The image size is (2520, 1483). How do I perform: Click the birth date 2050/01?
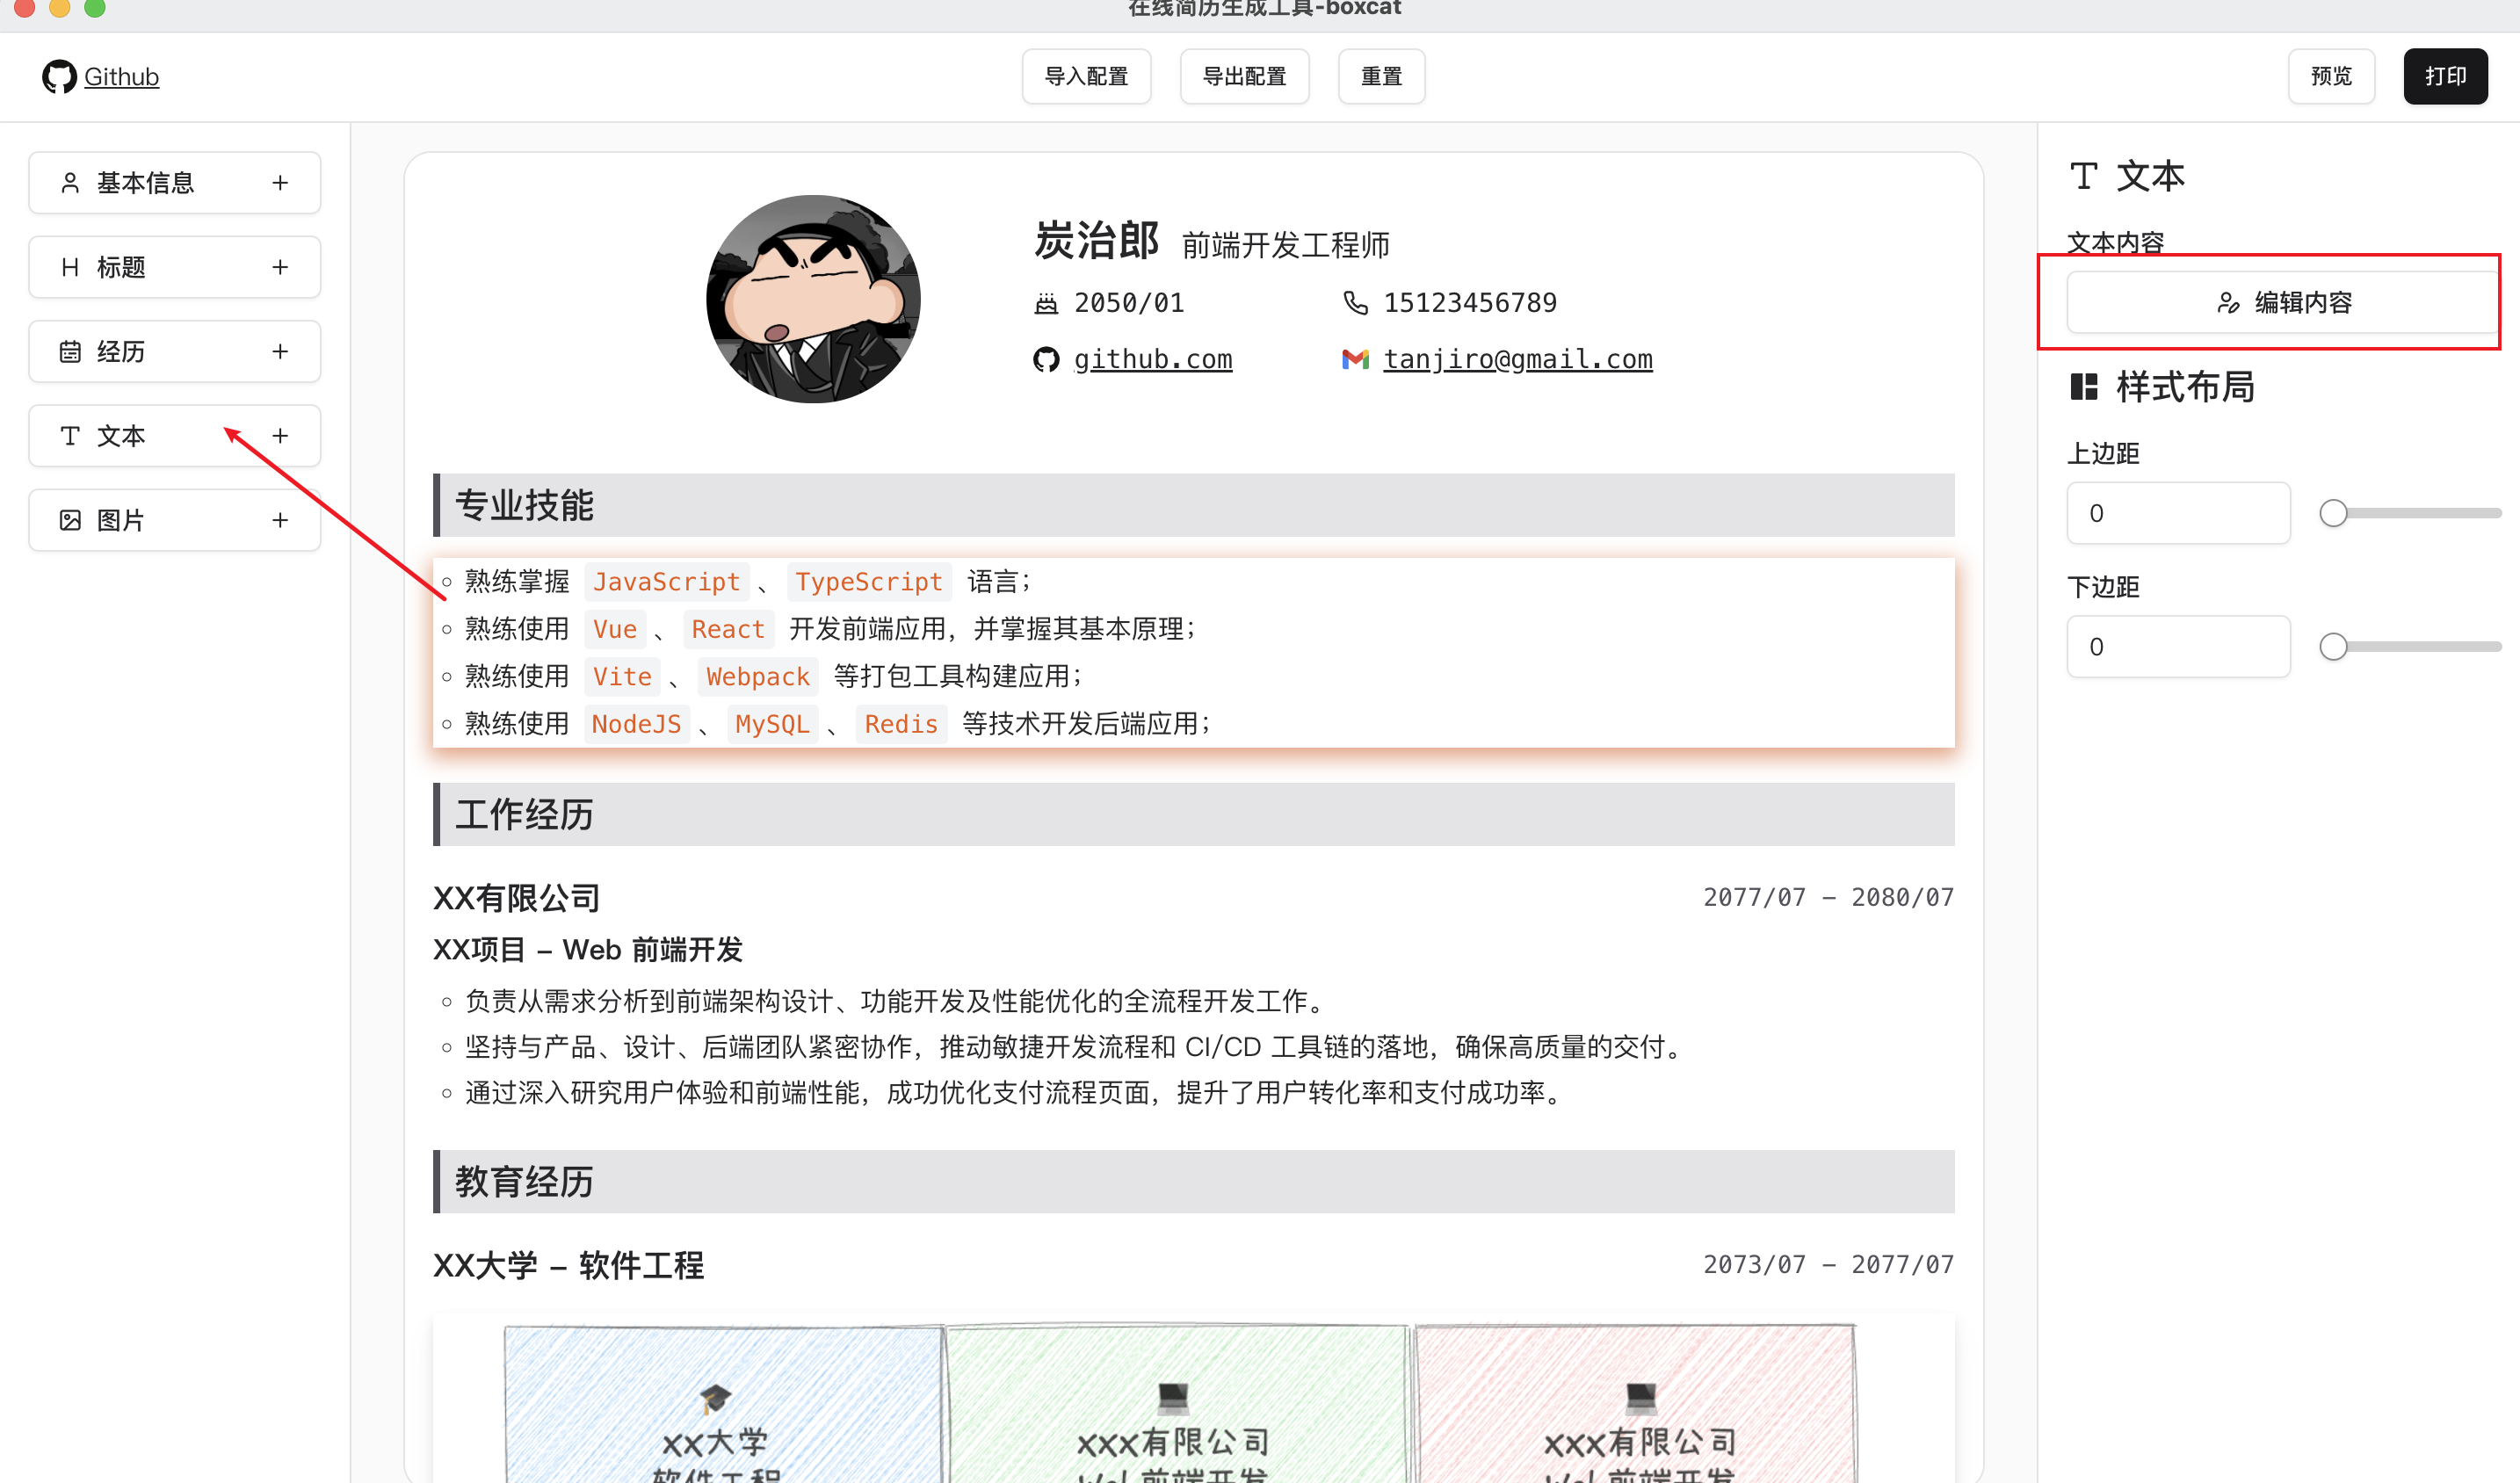point(1129,303)
